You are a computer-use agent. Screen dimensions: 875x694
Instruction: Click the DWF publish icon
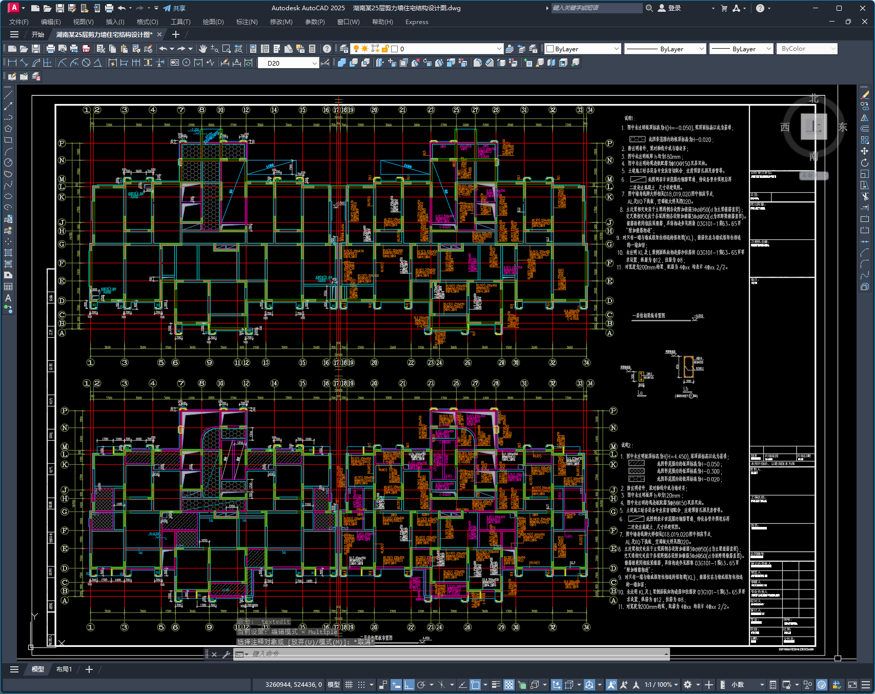[86, 49]
